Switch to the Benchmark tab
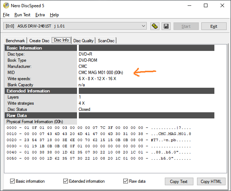The image size is (231, 191). coord(15,40)
